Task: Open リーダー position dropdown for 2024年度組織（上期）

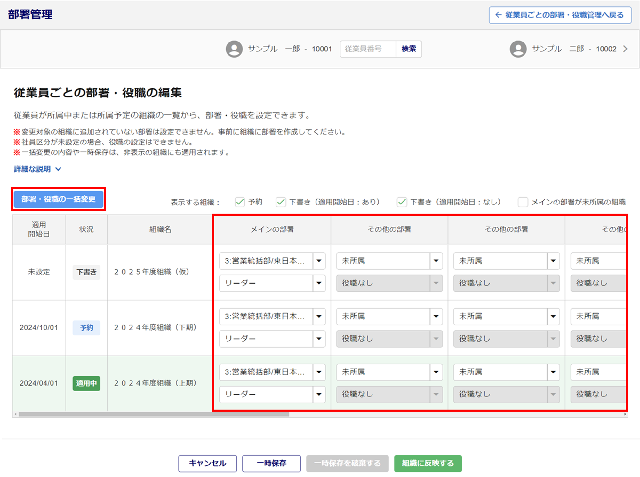Action: click(x=272, y=394)
